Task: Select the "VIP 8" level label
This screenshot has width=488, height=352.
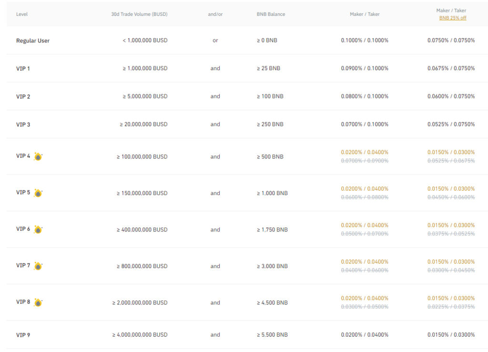Action: (23, 301)
